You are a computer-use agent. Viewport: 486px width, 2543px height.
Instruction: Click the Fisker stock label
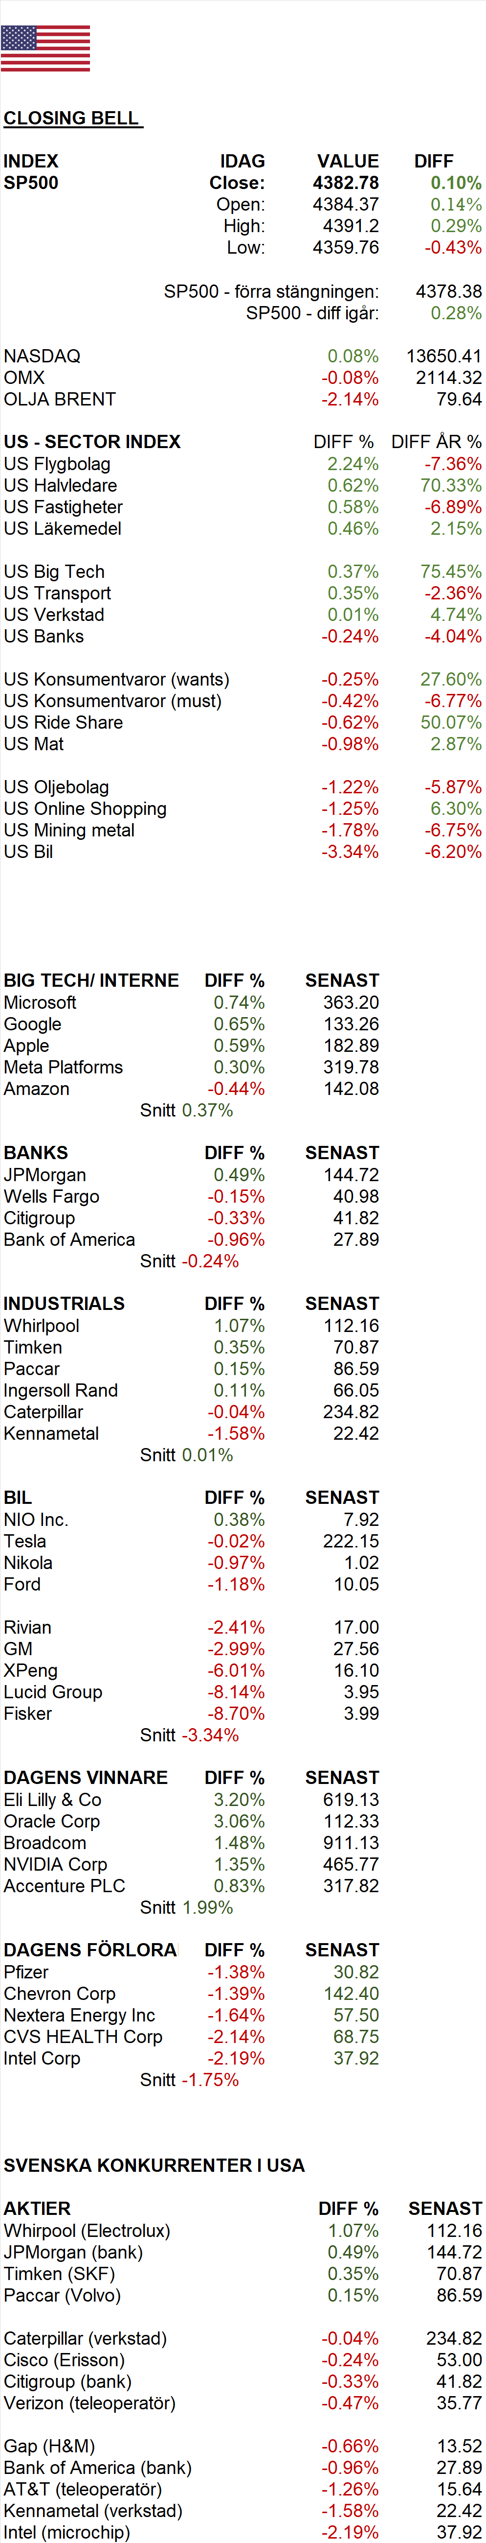27,1713
